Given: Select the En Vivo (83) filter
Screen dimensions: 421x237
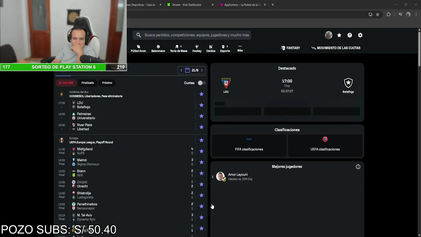Looking at the screenshot, I should click(66, 83).
